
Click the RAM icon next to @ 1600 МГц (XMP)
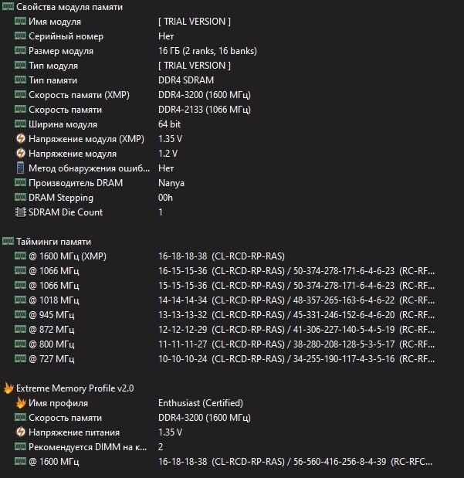point(20,256)
